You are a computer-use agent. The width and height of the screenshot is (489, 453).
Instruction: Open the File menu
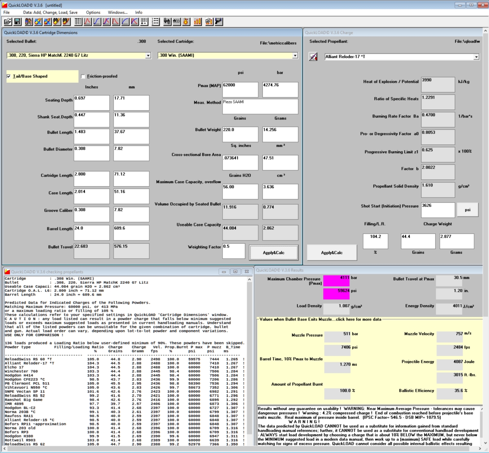(7, 12)
